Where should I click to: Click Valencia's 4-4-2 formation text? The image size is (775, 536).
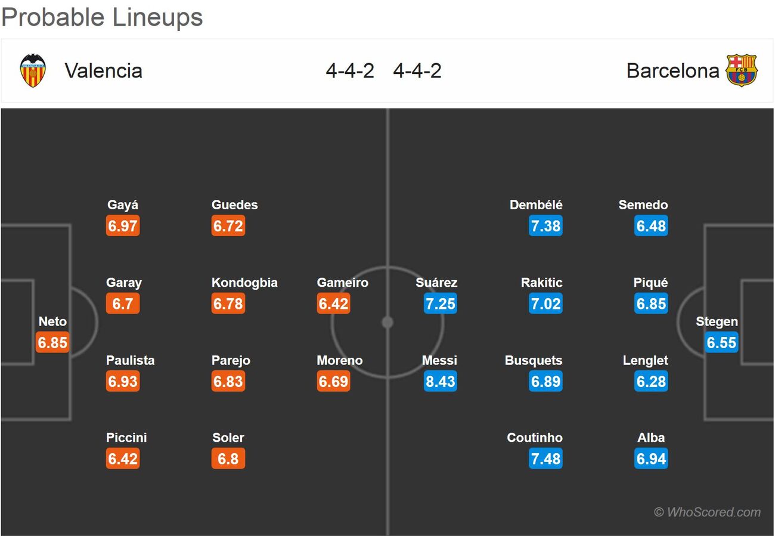click(350, 70)
